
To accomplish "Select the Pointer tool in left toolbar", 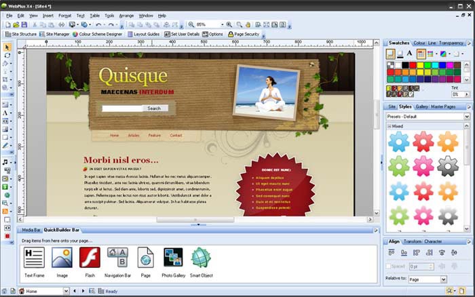I will (7, 47).
